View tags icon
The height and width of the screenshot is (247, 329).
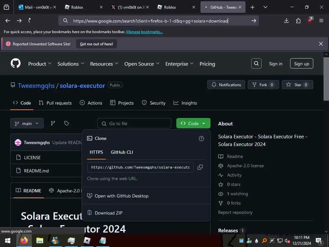(67, 123)
